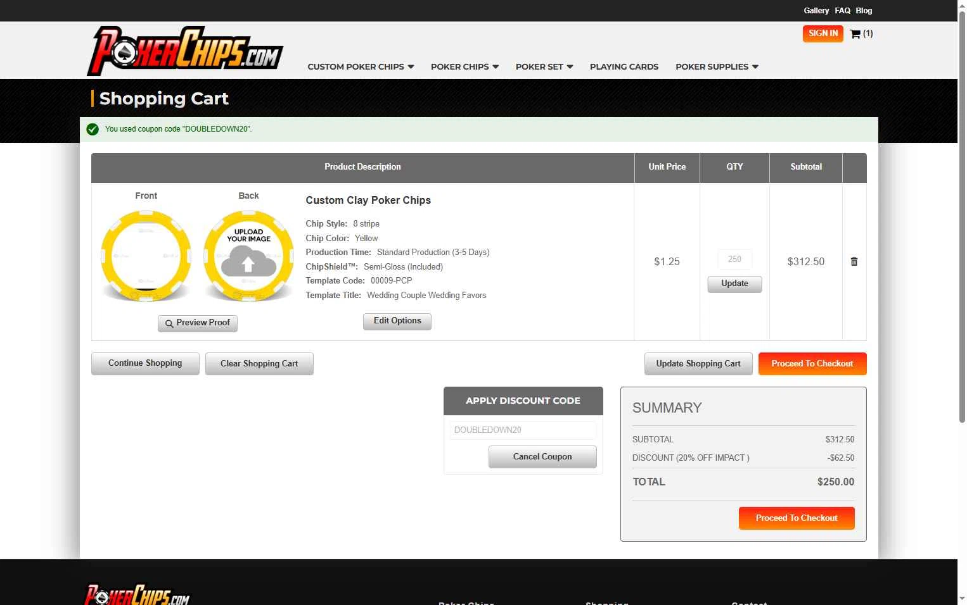
Task: Click the unit price $1.25
Action: click(667, 262)
